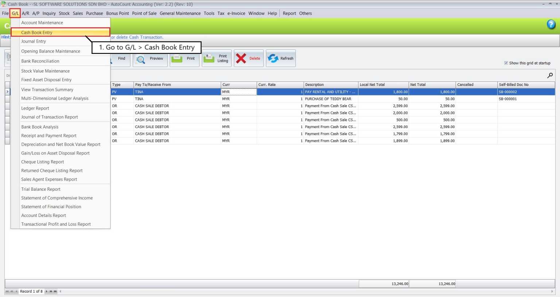The width and height of the screenshot is (560, 297).
Task: Select Cash Book Entry menu item
Action: (x=61, y=32)
